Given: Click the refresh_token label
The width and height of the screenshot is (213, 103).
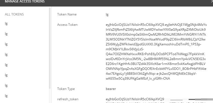Looking at the screenshot, I should [68, 99].
